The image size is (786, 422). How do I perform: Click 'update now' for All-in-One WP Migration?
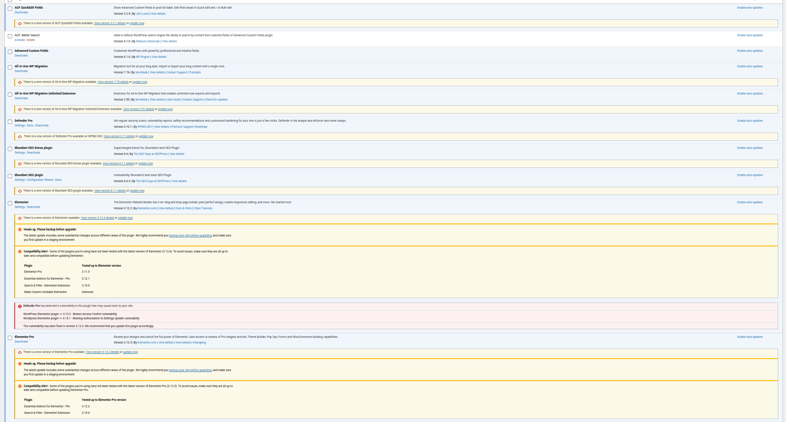[140, 82]
